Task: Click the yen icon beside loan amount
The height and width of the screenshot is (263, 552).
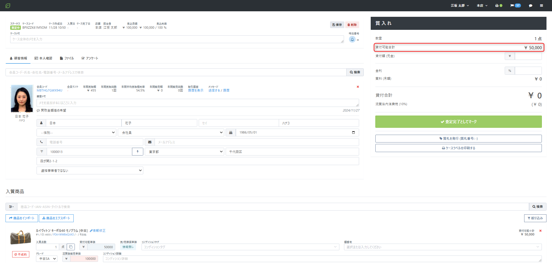Action: [510, 56]
